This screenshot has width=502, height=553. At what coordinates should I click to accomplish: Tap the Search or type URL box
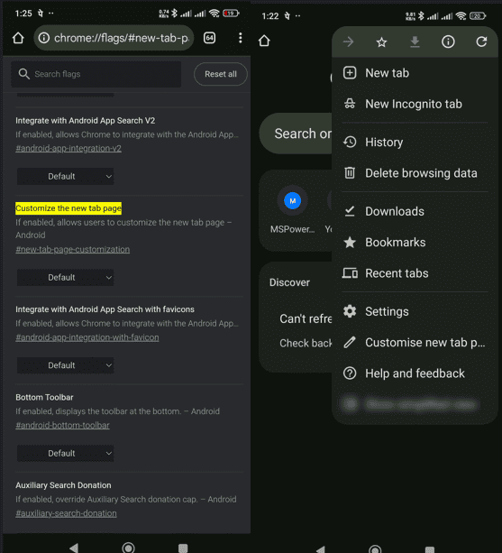(x=296, y=134)
